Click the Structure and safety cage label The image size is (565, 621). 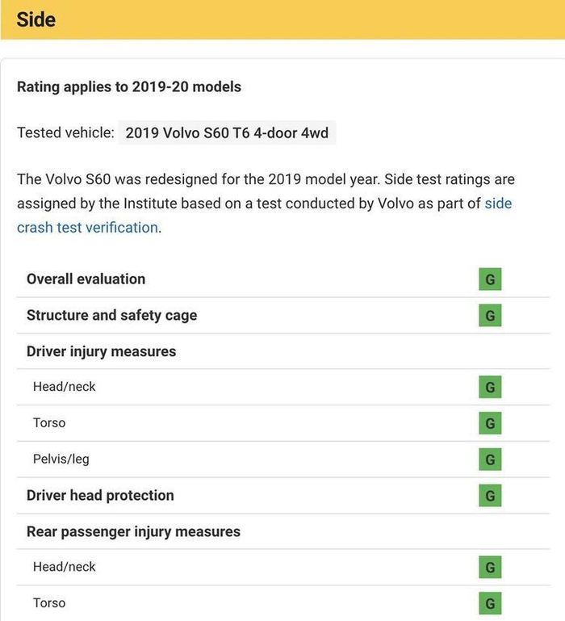coord(111,315)
